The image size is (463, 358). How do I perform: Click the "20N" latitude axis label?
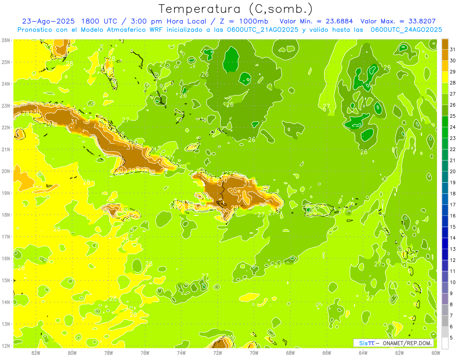coord(6,171)
